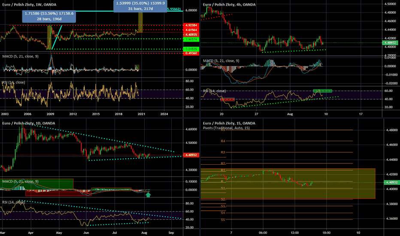The image size is (400, 236).
Task: Select the green up arrow on daily MACD
Action: click(148, 195)
